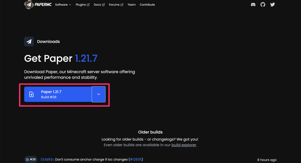This screenshot has width=301, height=163.
Task: Go to the Team page
Action: tap(131, 5)
